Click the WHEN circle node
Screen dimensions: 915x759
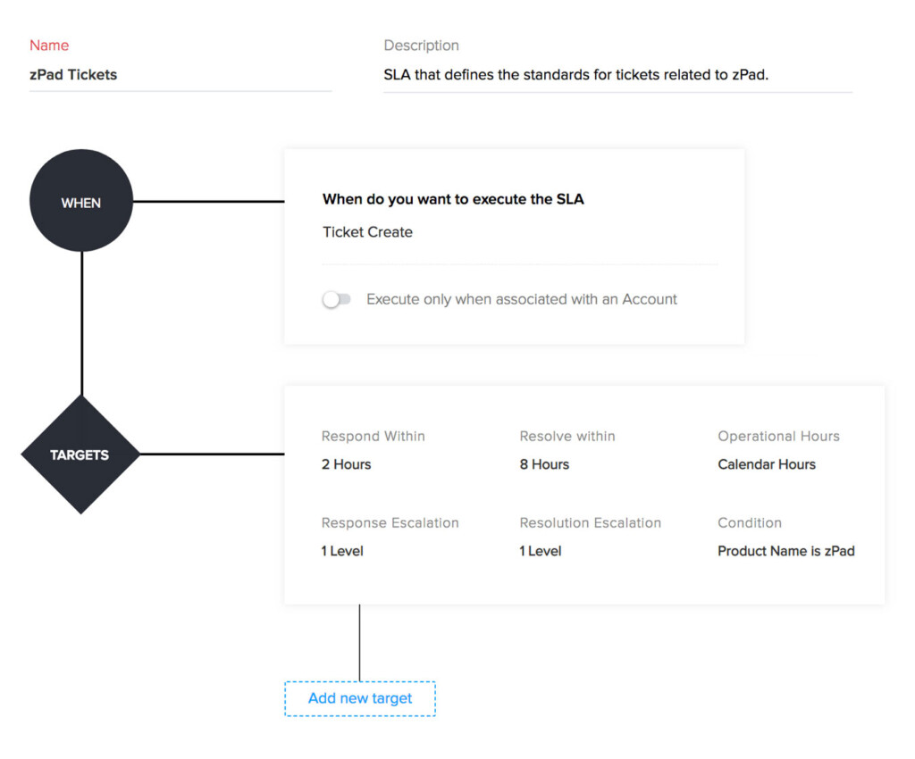coord(81,202)
